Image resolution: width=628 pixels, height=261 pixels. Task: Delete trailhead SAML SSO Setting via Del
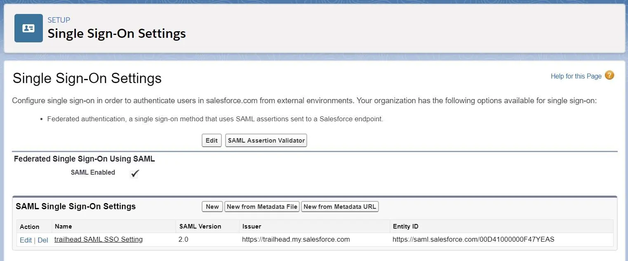(x=43, y=240)
